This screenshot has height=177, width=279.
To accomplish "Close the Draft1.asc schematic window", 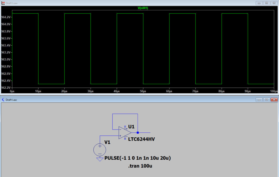I will (x=274, y=100).
